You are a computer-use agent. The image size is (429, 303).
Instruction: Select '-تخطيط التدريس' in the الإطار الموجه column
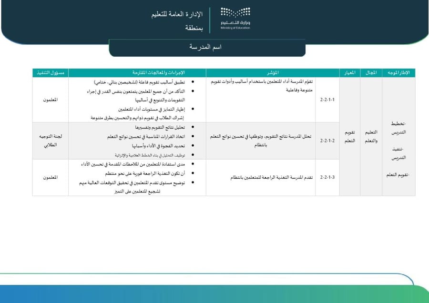(398, 128)
